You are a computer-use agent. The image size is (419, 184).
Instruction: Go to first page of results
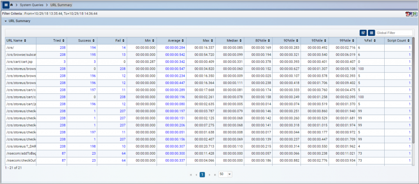click(x=191, y=175)
